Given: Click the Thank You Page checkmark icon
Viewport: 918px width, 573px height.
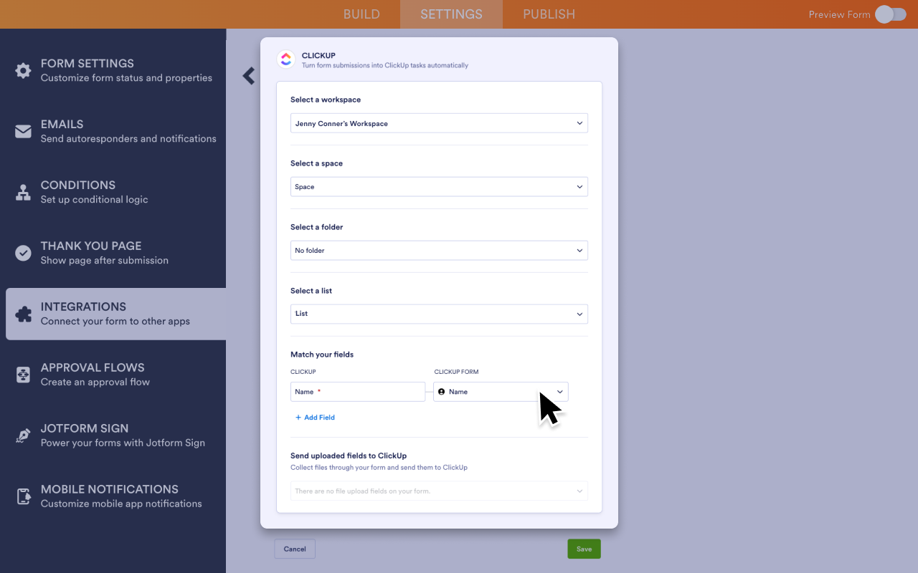Looking at the screenshot, I should 24,253.
